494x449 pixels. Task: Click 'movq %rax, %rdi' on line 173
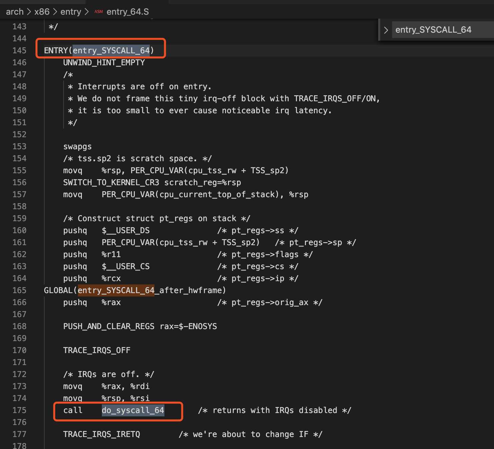pyautogui.click(x=107, y=386)
